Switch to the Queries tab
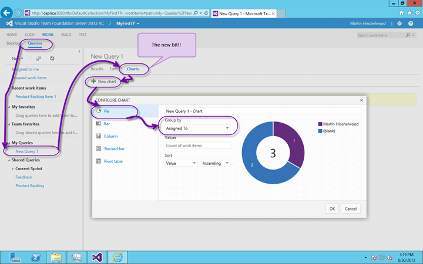This screenshot has height=264, width=423. coord(35,43)
